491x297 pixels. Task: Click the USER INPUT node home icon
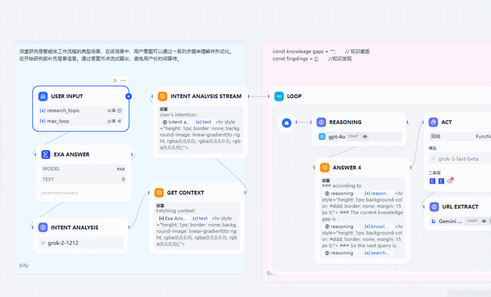coord(43,96)
